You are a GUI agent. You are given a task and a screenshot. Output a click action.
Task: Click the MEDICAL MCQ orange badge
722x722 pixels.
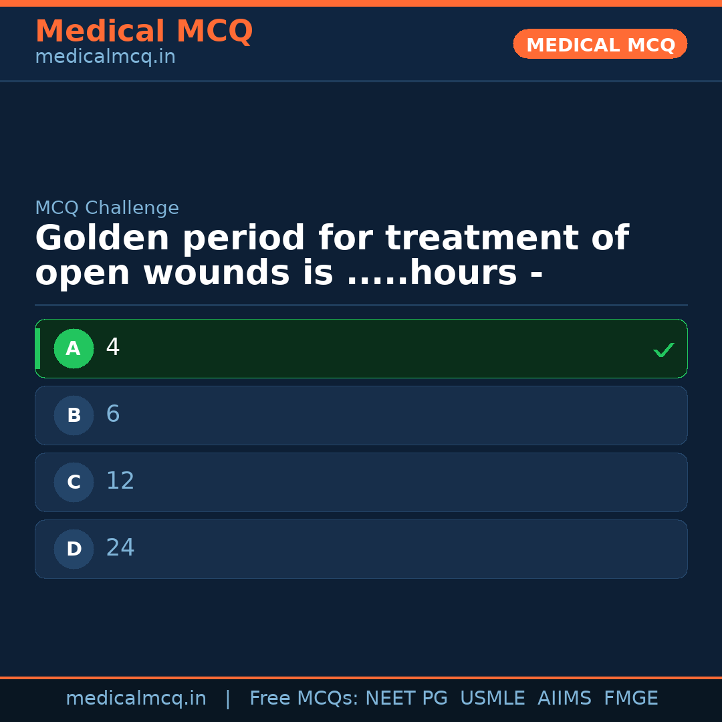coord(600,44)
